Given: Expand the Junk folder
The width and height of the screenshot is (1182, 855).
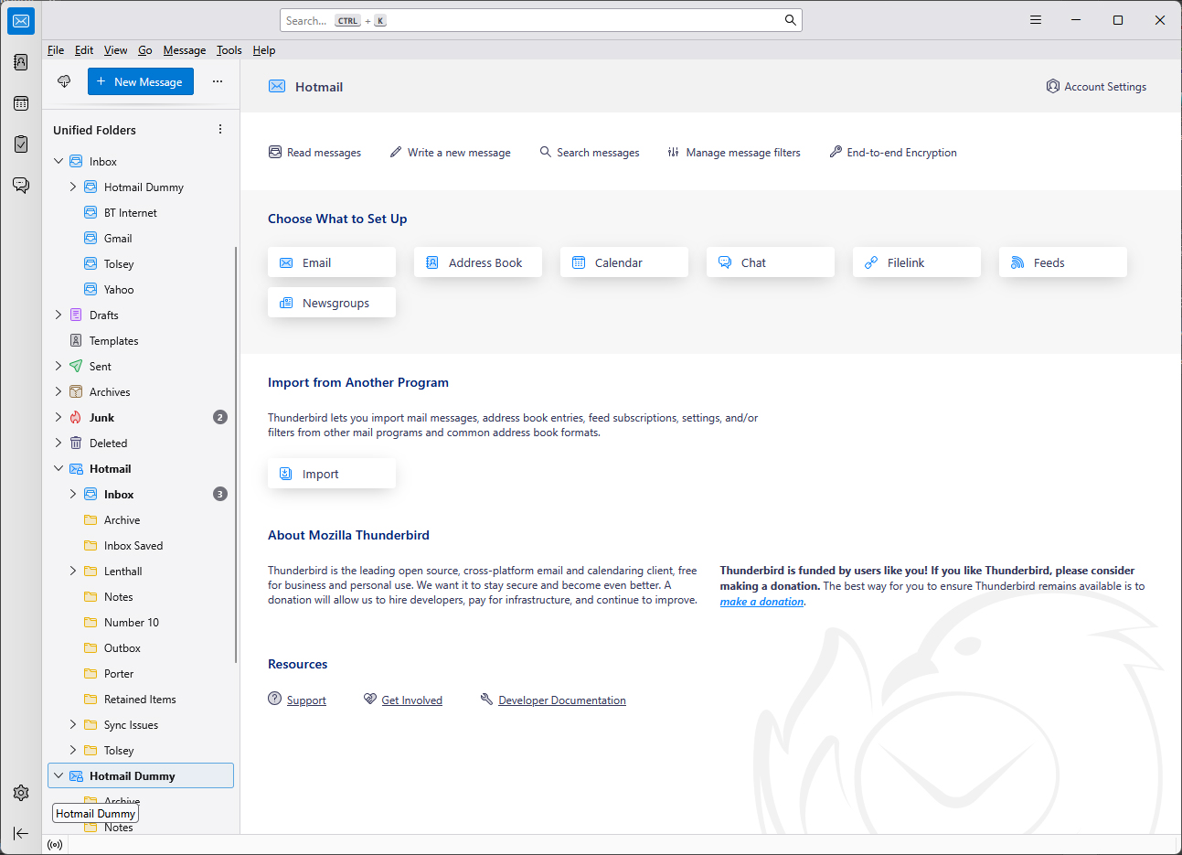Looking at the screenshot, I should pyautogui.click(x=59, y=417).
